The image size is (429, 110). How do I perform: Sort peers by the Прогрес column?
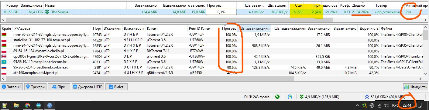click(x=229, y=28)
